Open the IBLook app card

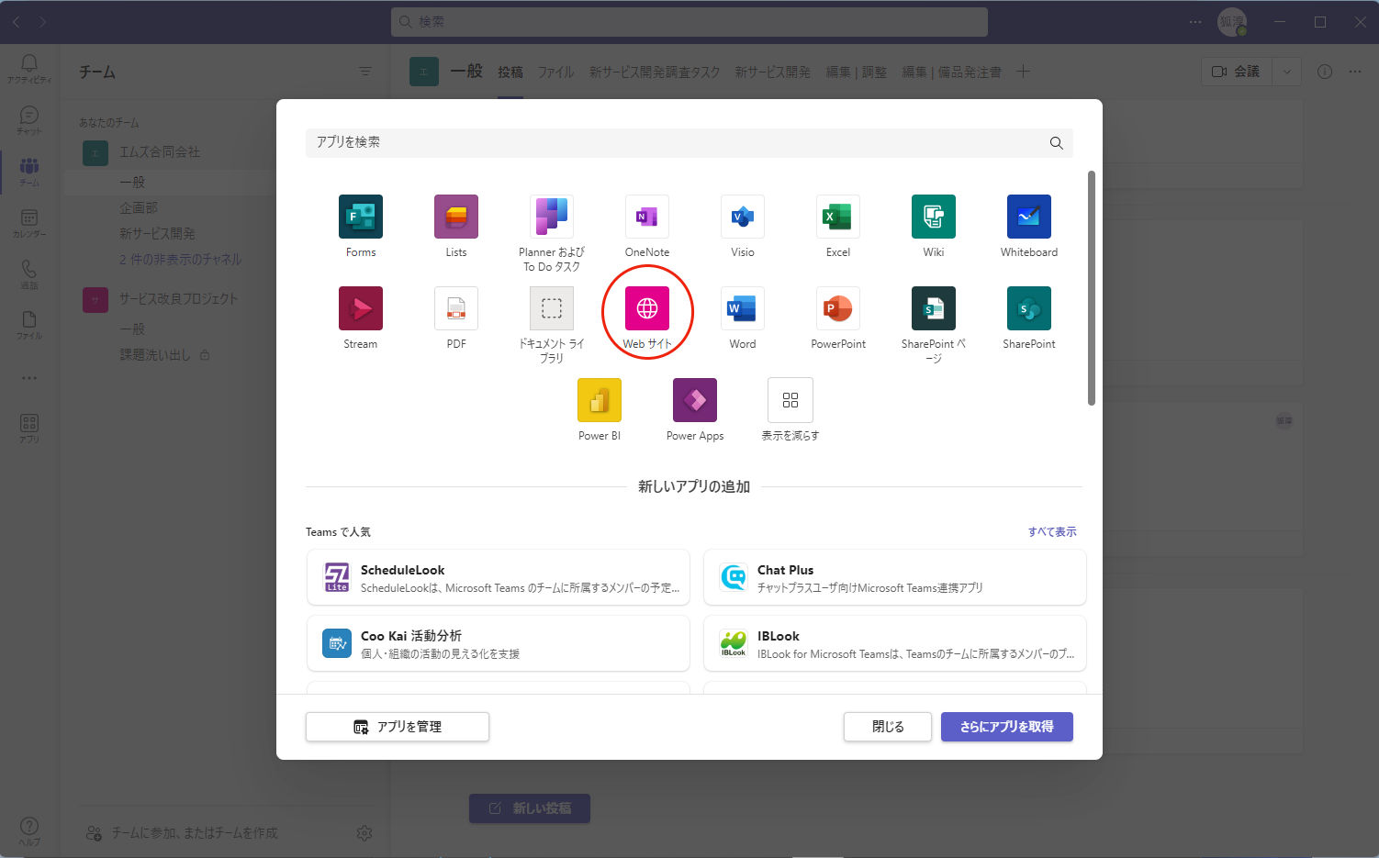(x=895, y=643)
